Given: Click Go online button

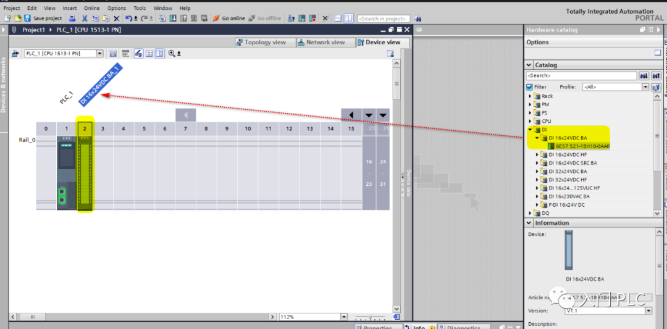Looking at the screenshot, I should [229, 19].
